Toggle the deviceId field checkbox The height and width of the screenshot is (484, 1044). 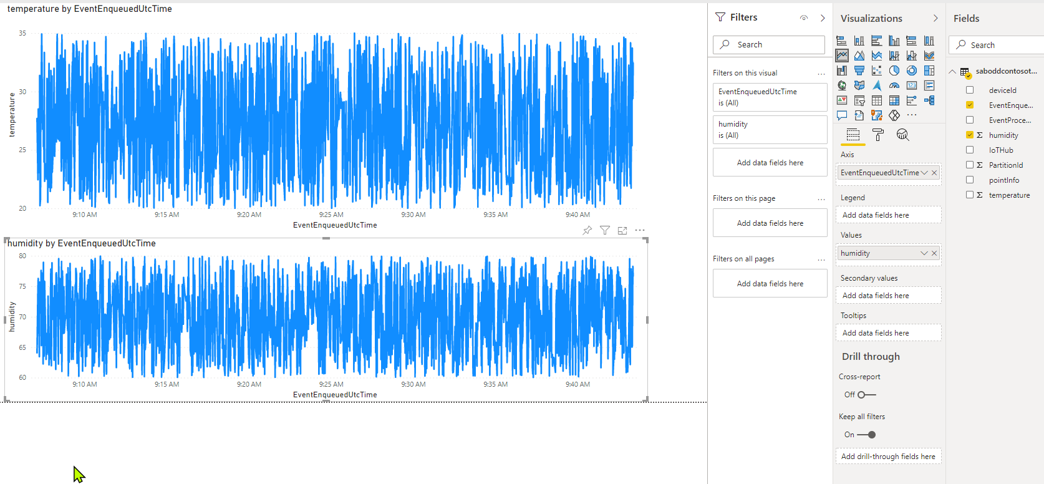pos(970,90)
